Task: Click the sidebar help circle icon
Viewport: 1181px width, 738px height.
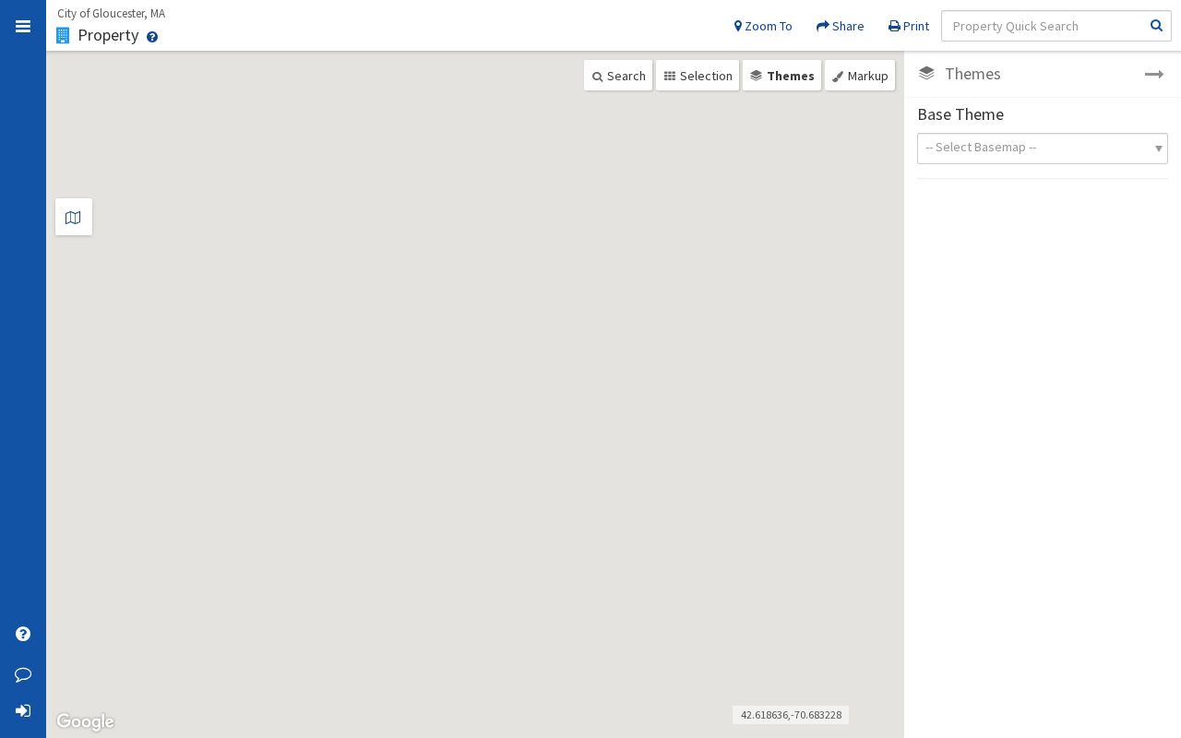Action: (23, 634)
